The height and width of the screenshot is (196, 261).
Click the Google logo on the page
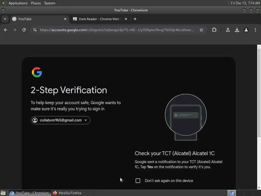coord(37,72)
